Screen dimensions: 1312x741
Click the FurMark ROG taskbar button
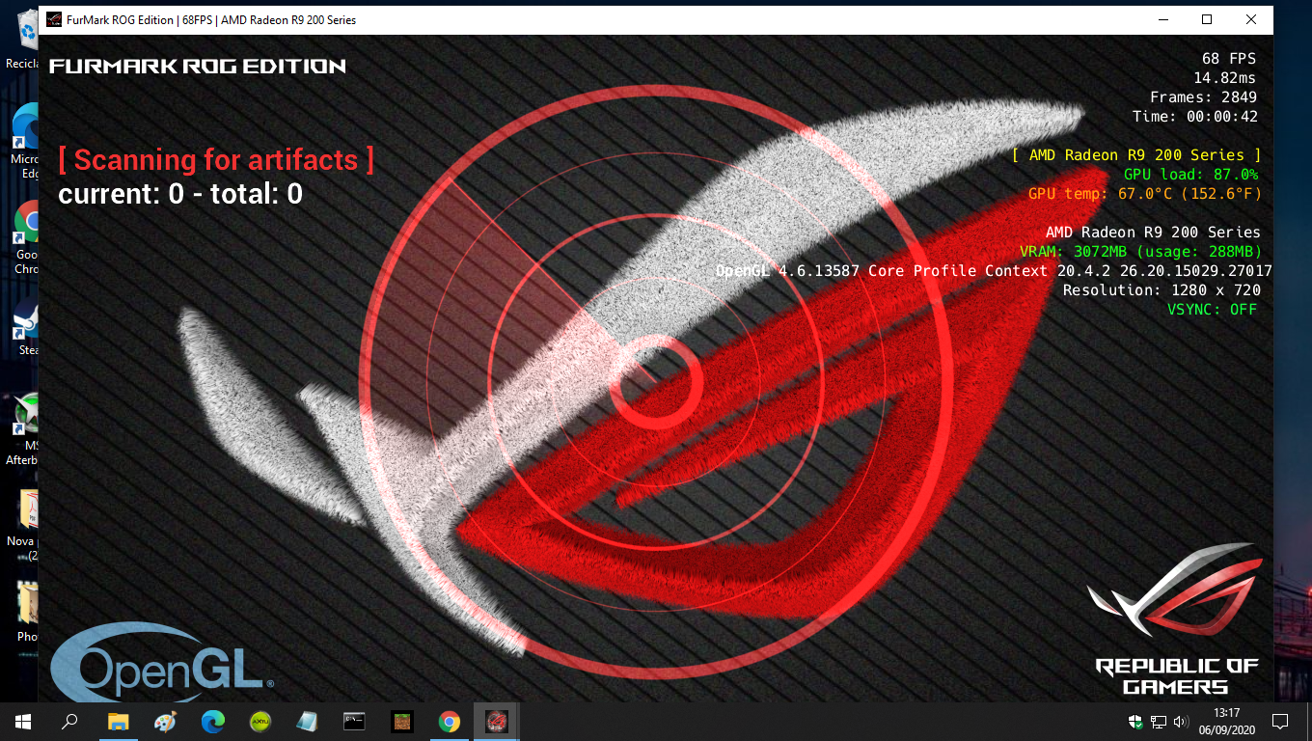496,721
